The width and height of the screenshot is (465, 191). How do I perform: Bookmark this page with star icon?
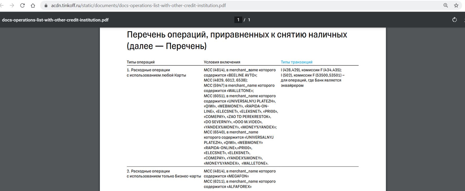pos(456,5)
